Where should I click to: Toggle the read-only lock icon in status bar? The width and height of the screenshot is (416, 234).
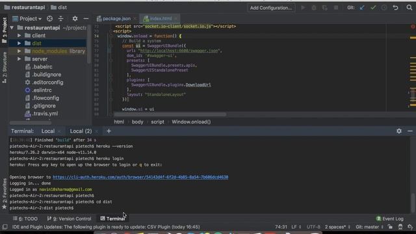[x=390, y=227]
